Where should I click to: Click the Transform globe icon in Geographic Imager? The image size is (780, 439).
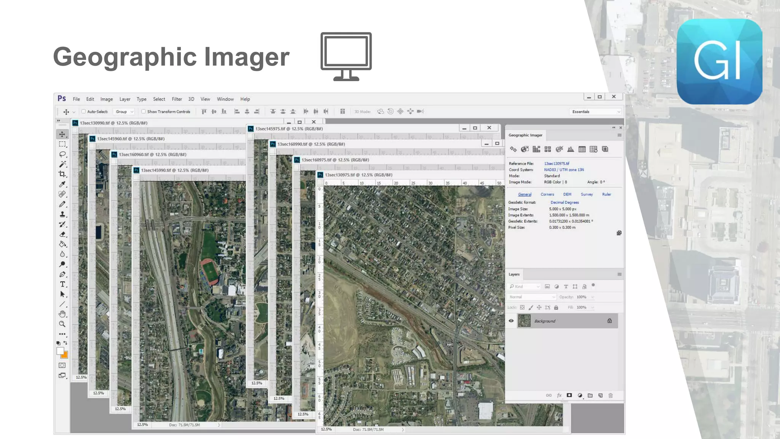point(525,149)
